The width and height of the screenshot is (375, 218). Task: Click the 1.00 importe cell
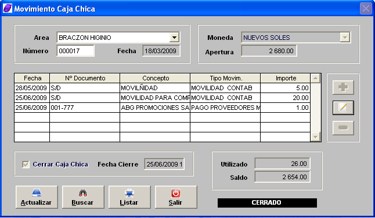pos(286,108)
